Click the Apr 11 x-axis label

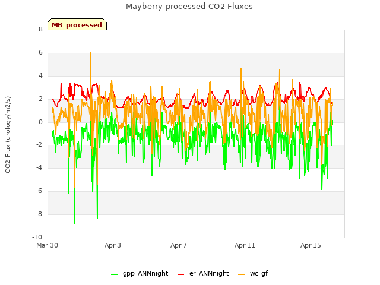pos(245,245)
